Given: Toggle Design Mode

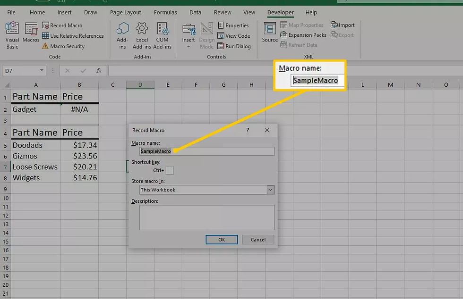Looking at the screenshot, I should (x=207, y=35).
